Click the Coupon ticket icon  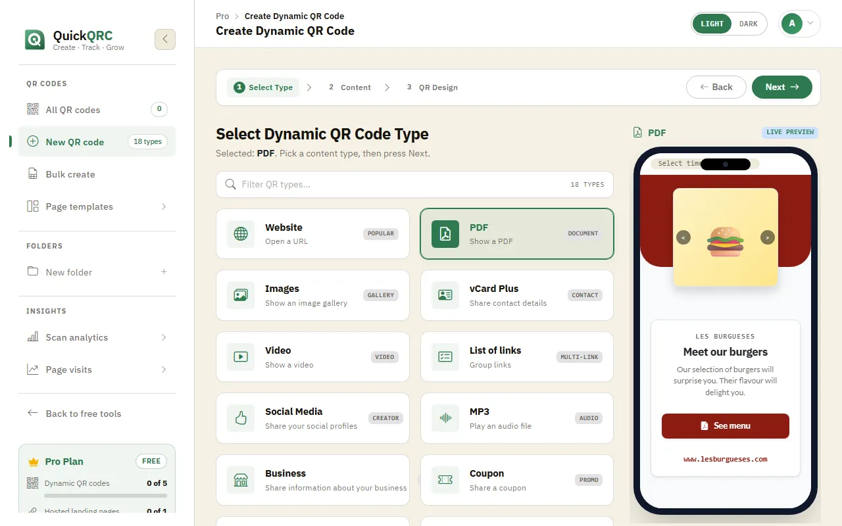(x=445, y=480)
